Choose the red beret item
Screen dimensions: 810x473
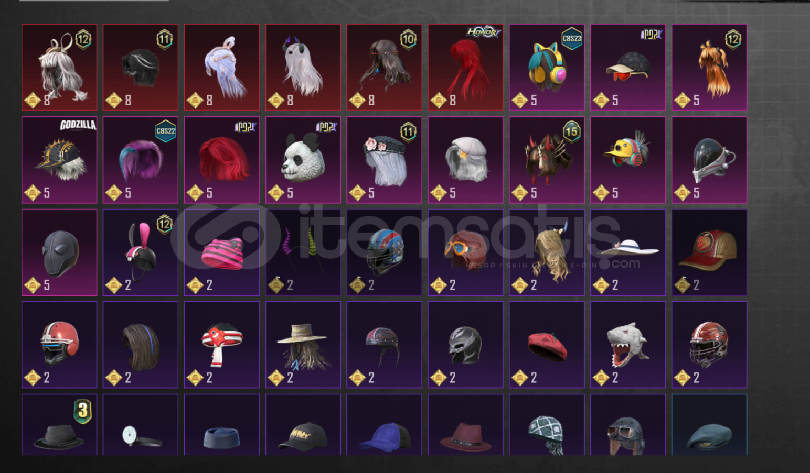547,345
